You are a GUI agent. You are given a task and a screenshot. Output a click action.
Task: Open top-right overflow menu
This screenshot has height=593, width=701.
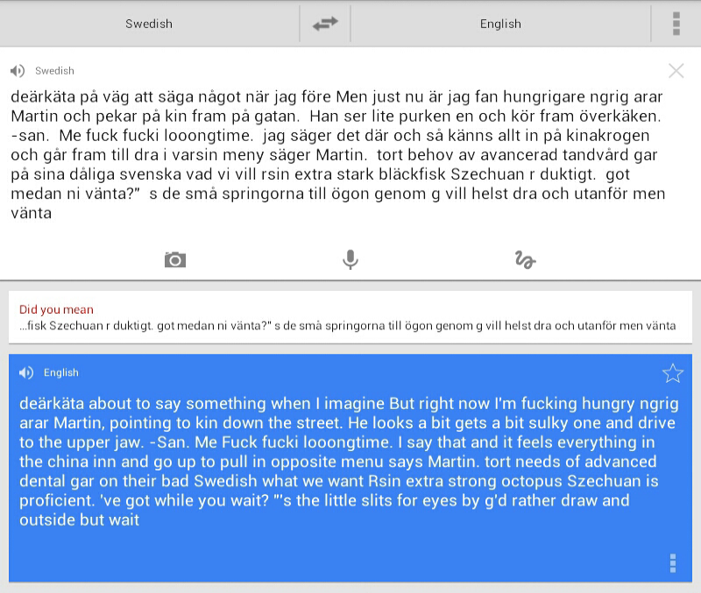coord(676,24)
